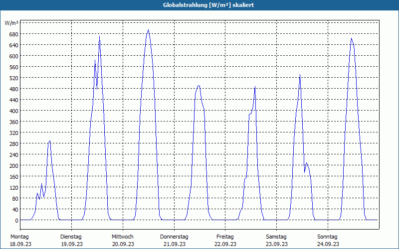The image size is (399, 249).
Task: Click the 400 y-axis value
Action: point(14,111)
